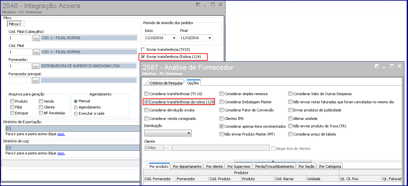Screen dimensions: 408x186
Task: Open lookup beside COD. 1 Cód. Filial field
Action: (36, 52)
